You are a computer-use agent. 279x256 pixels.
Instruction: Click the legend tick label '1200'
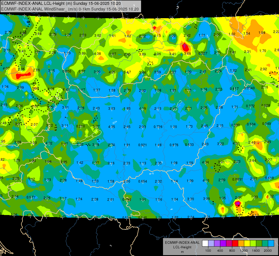click(244, 251)
